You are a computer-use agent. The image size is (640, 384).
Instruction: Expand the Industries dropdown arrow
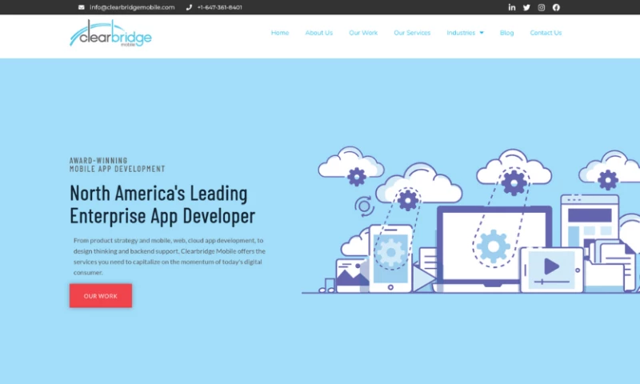(x=482, y=33)
